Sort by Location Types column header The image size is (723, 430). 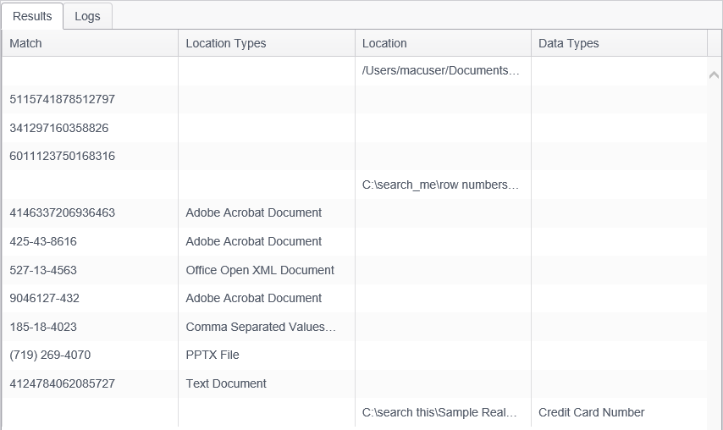[x=226, y=43]
